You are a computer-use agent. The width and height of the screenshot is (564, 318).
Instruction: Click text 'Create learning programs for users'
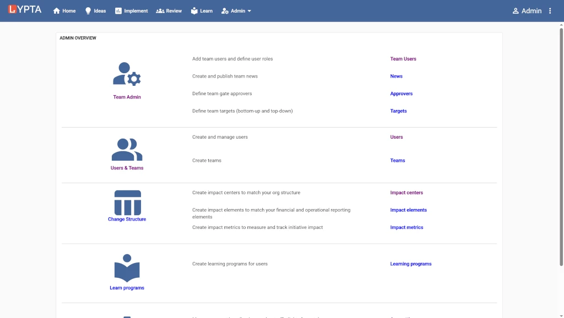[230, 264]
